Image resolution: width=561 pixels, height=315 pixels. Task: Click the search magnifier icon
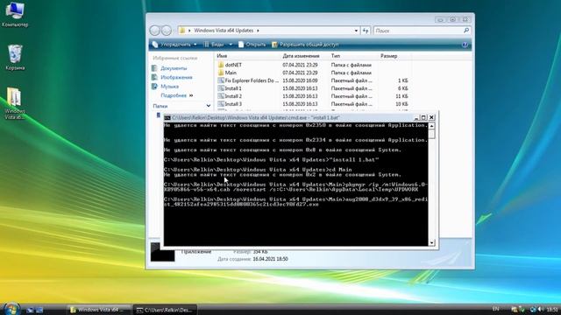[465, 31]
